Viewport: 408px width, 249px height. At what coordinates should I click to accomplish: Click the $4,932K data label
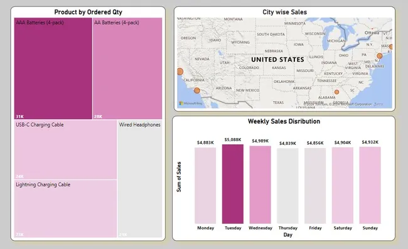370,142
